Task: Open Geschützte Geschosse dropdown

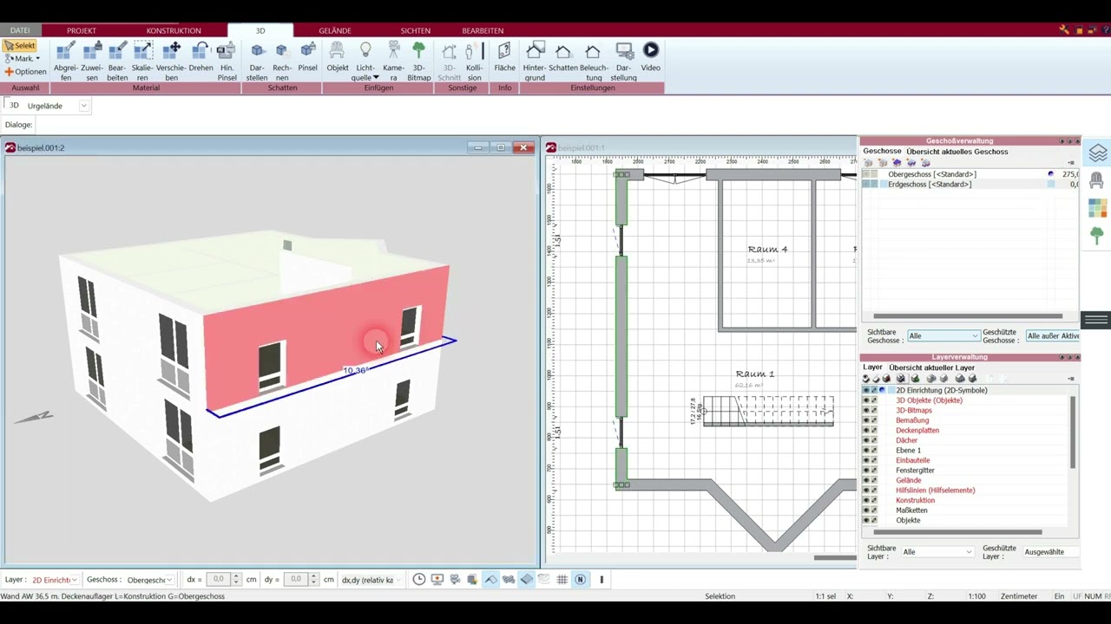Action: point(1052,336)
